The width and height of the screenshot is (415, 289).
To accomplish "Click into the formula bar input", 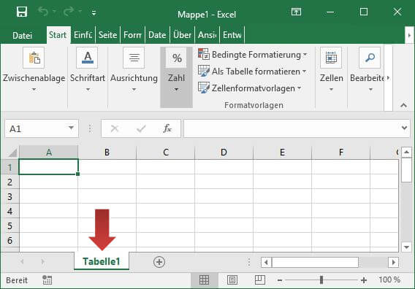I will coord(292,128).
